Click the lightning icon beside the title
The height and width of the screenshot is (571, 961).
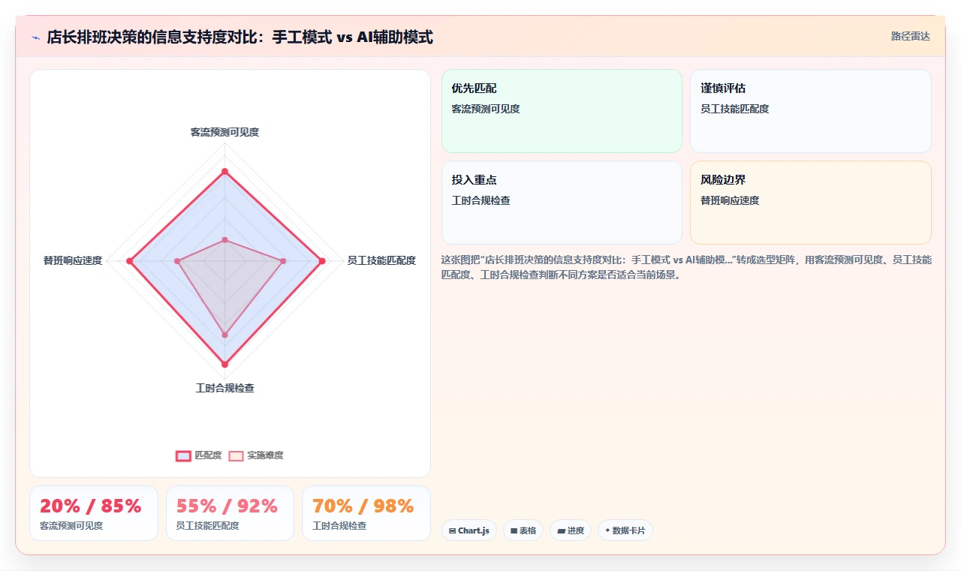tap(35, 38)
